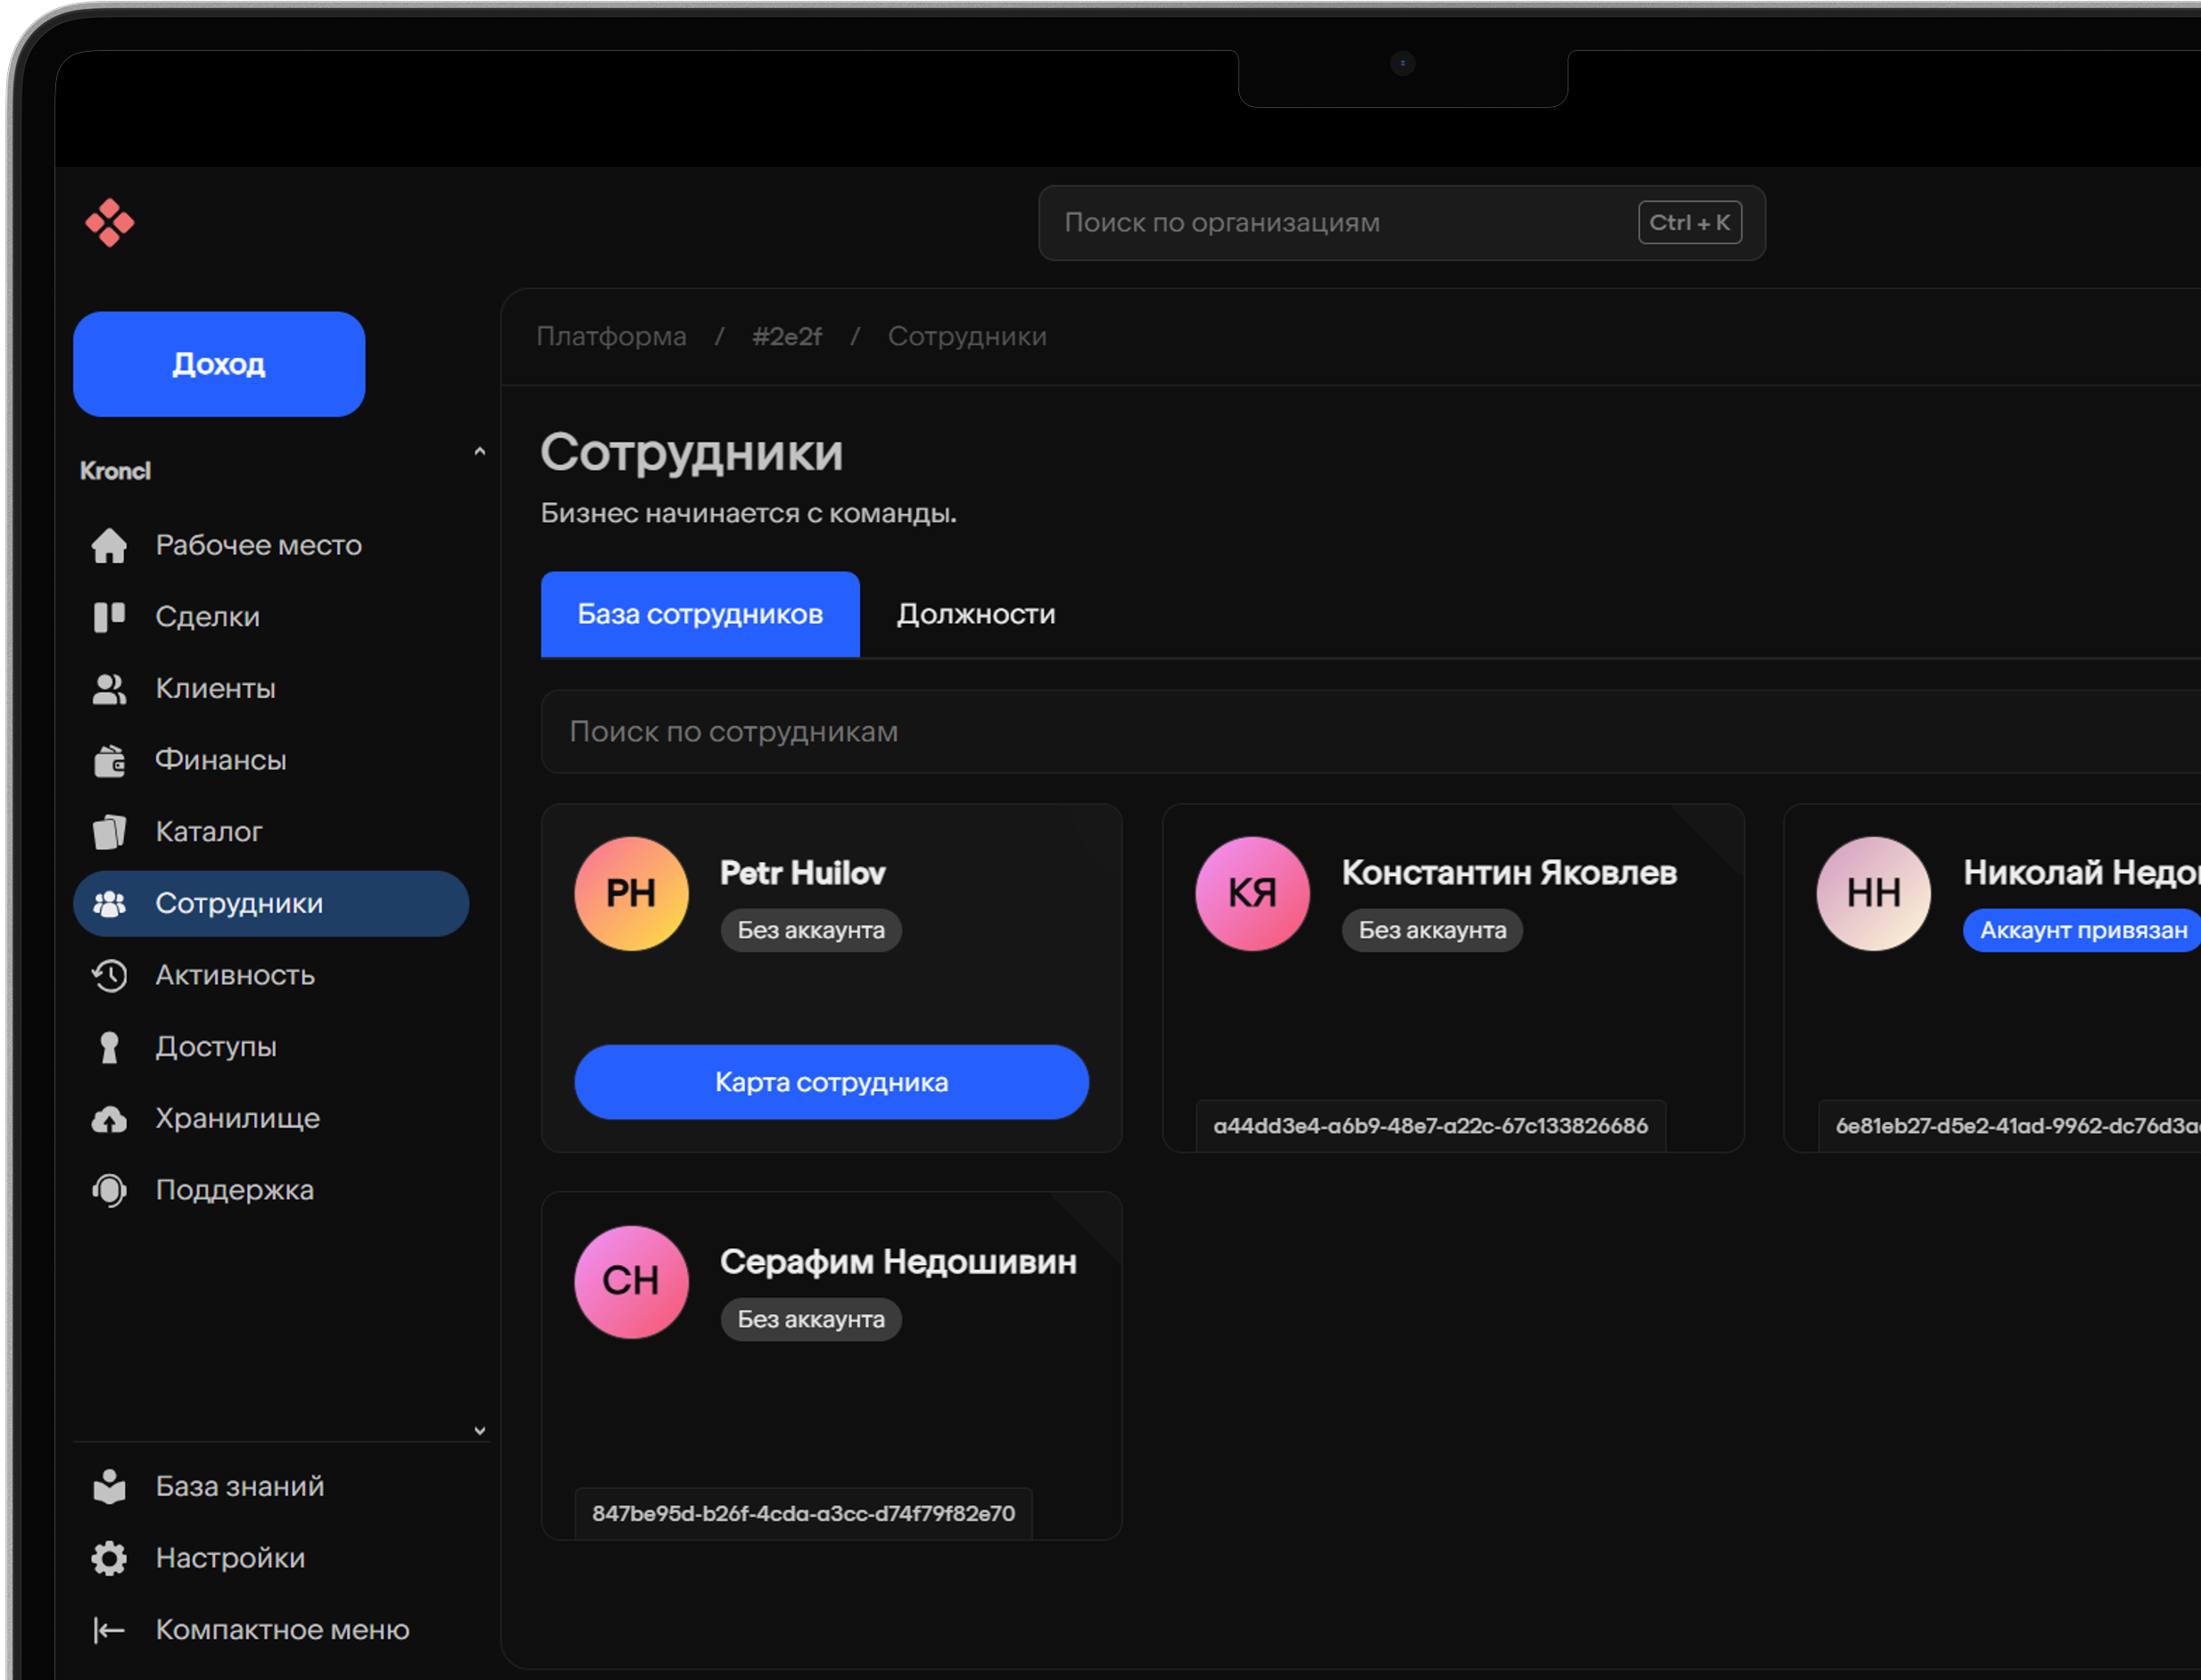This screenshot has height=1680, width=2201.
Task: Switch to the Должности tab
Action: [x=975, y=614]
